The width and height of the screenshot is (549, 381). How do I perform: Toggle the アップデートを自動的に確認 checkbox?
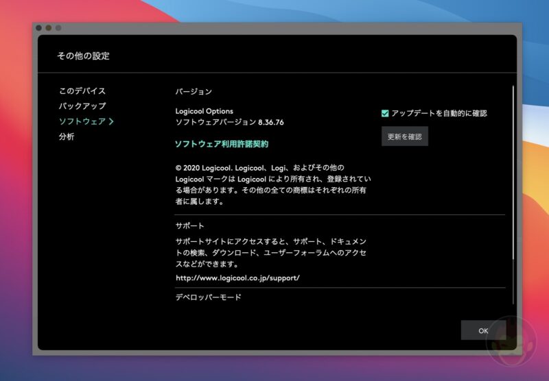point(385,113)
